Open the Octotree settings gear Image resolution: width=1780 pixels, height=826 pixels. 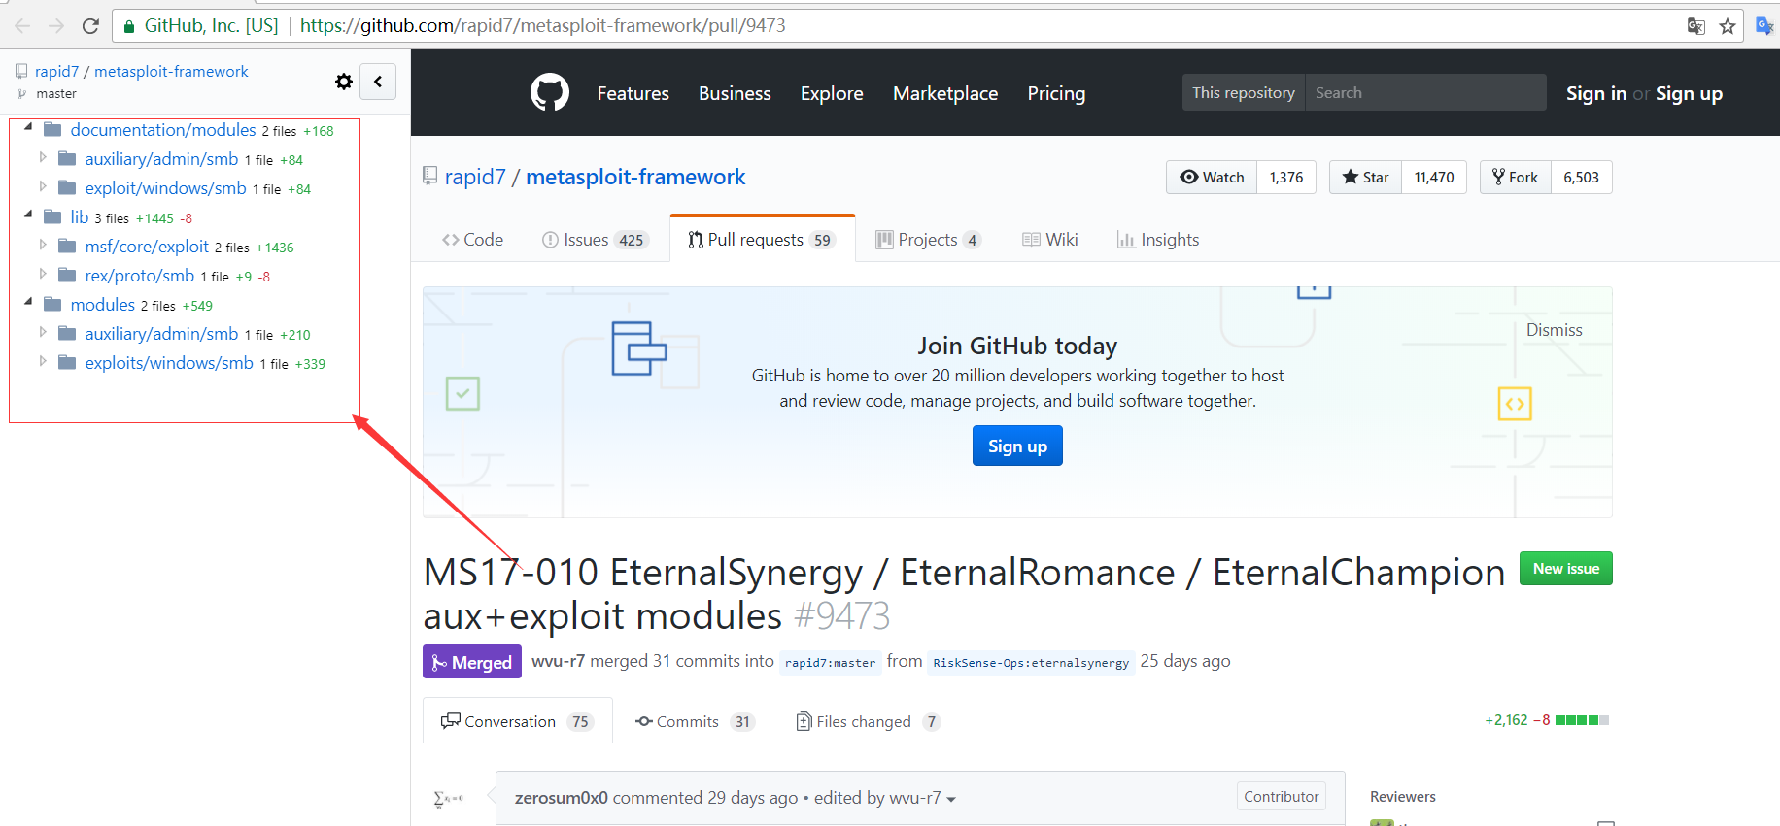pyautogui.click(x=344, y=82)
